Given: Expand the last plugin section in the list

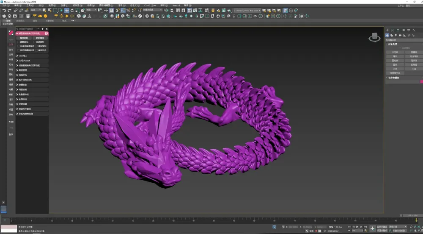Looking at the screenshot, I should pos(32,114).
